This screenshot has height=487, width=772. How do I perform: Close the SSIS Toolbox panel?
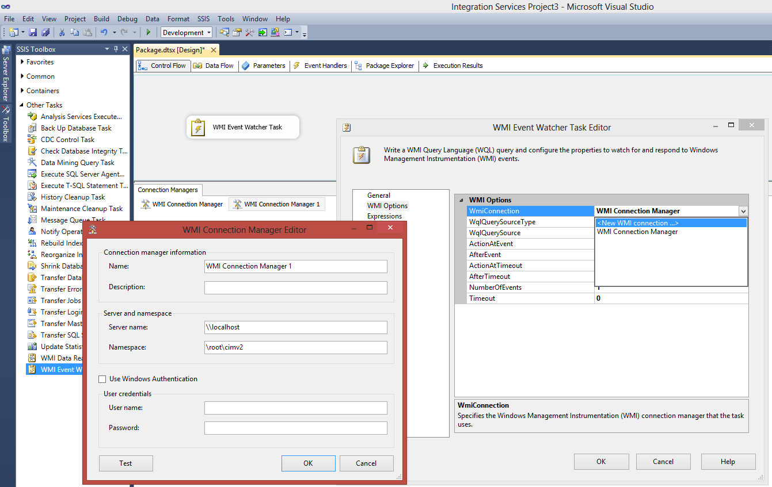125,49
